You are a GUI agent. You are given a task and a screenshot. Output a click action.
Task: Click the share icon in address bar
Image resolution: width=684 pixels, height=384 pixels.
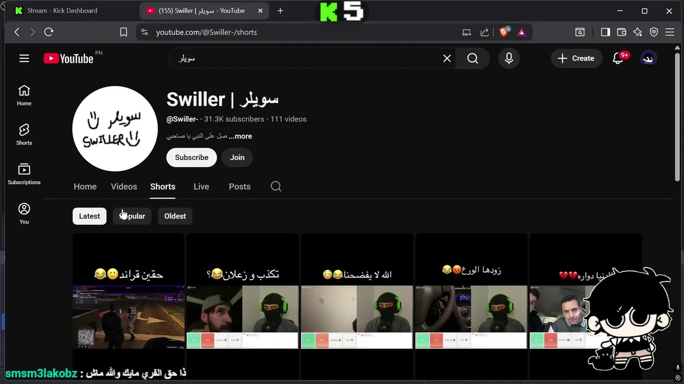(x=485, y=32)
